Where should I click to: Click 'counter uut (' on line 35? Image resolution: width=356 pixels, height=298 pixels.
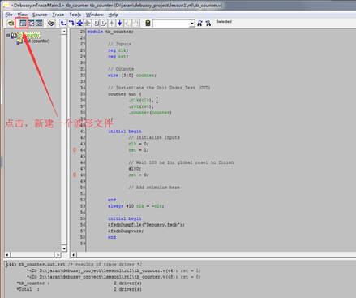click(125, 94)
